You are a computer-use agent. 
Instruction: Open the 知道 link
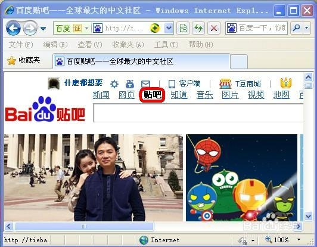pyautogui.click(x=179, y=95)
